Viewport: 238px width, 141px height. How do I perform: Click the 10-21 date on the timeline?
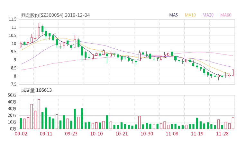[x=121, y=134]
